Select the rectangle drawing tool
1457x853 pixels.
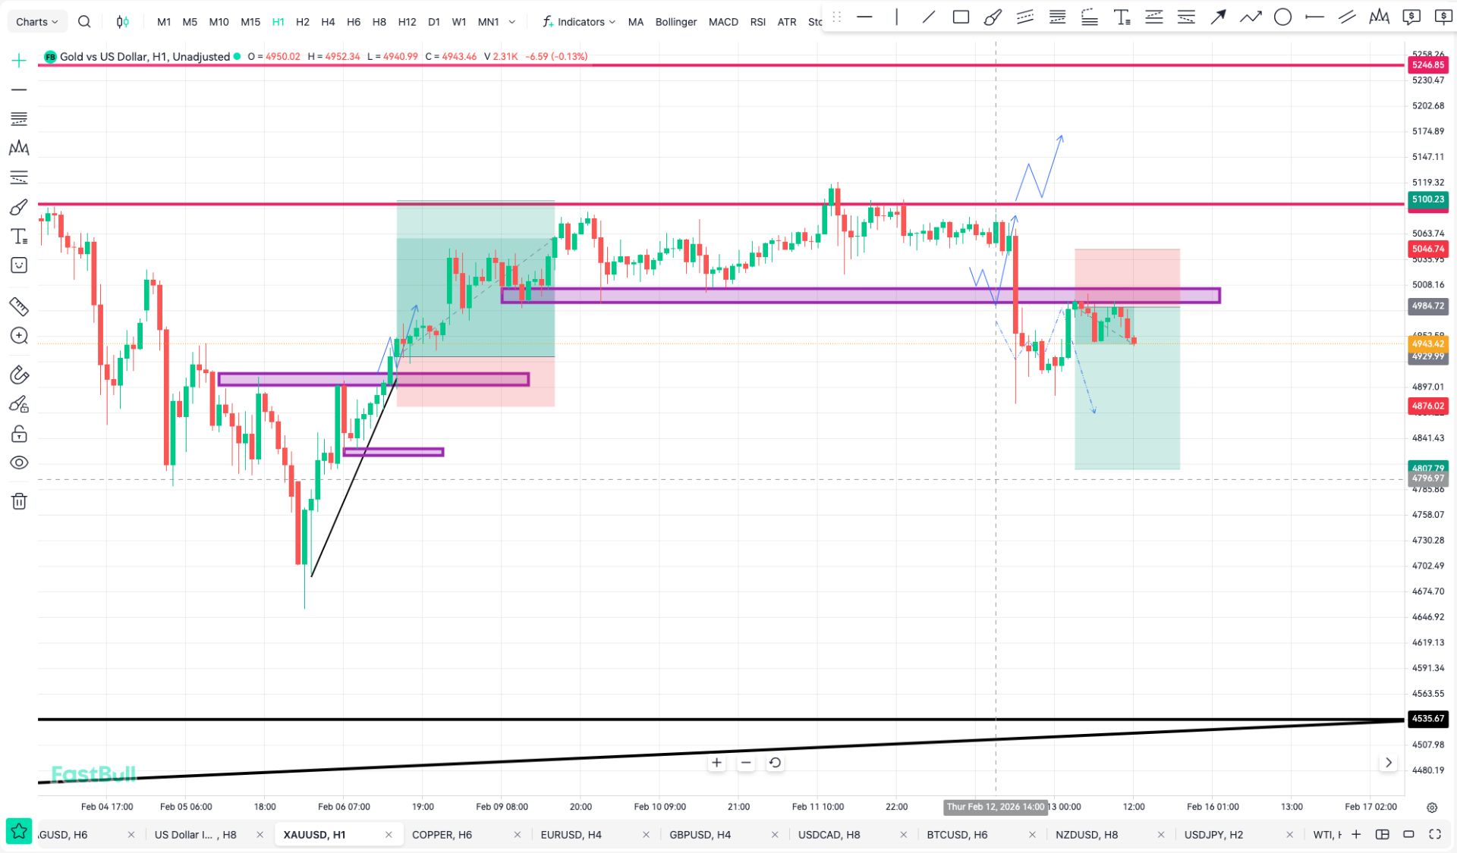point(961,17)
